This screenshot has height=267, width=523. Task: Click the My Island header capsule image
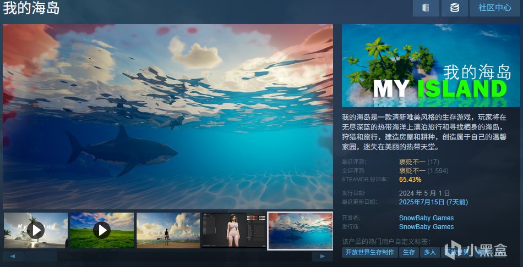pos(431,65)
